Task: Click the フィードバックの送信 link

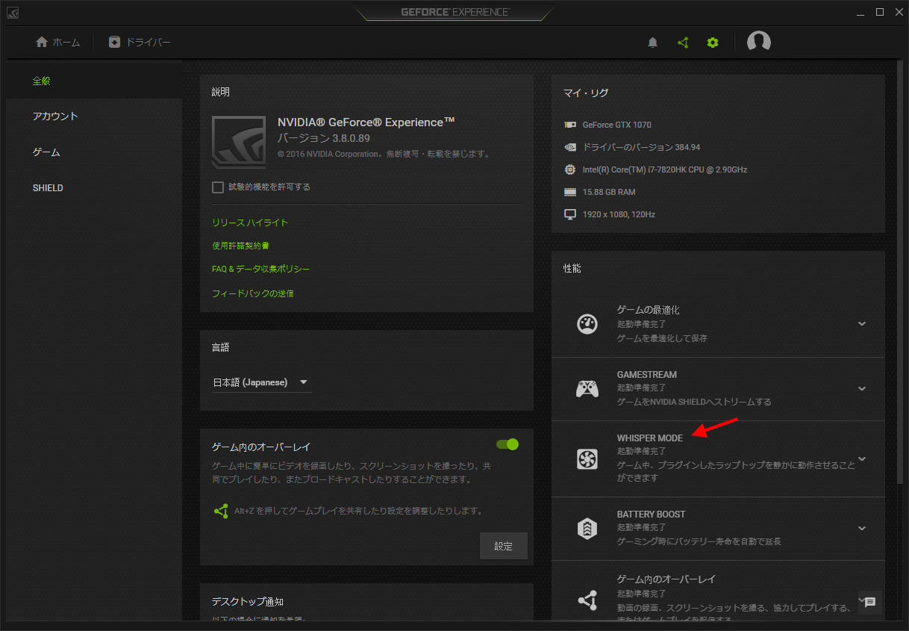Action: tap(253, 293)
